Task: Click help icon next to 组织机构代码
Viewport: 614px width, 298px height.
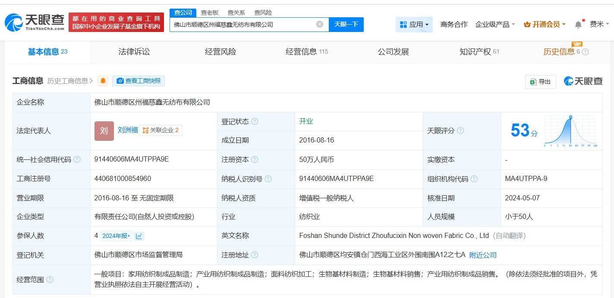Action: tap(474, 179)
